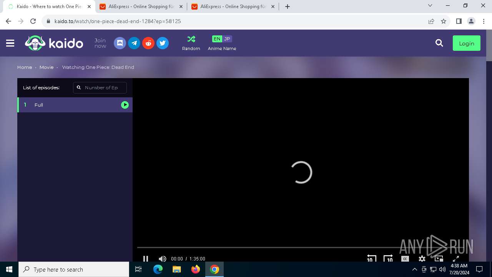Open Chrome three-dot menu
The image size is (492, 277).
pyautogui.click(x=484, y=21)
